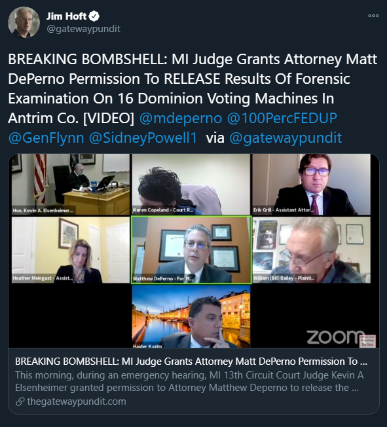Click the Erik Grill Assistant Attorney tile
387x427 pixels.
pyautogui.click(x=311, y=185)
